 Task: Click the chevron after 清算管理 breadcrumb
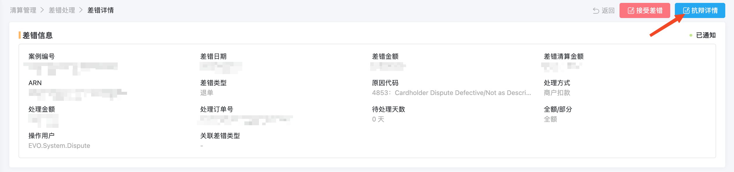[42, 10]
